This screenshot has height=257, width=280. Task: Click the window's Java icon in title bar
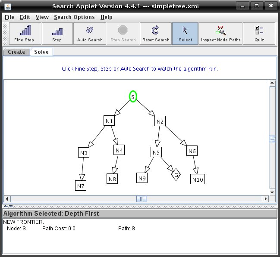7,6
